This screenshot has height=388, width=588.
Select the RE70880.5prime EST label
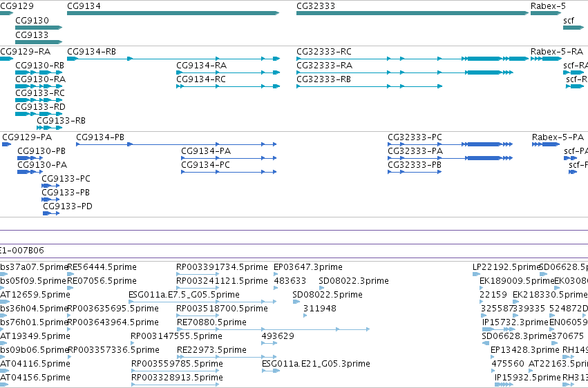click(212, 322)
